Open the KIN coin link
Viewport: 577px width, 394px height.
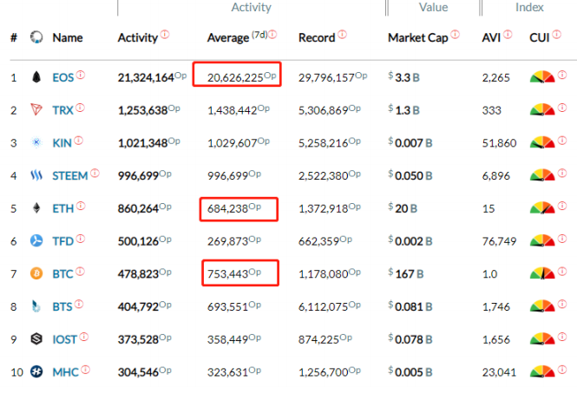click(62, 143)
